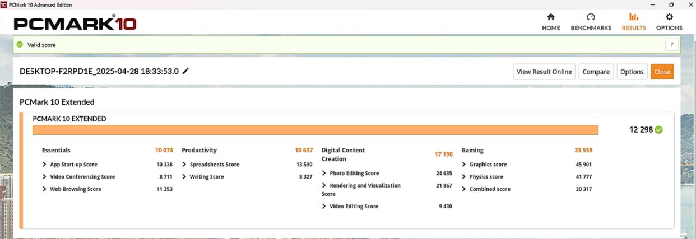Click the Compare button
Screen dimensions: 696x239
(596, 72)
